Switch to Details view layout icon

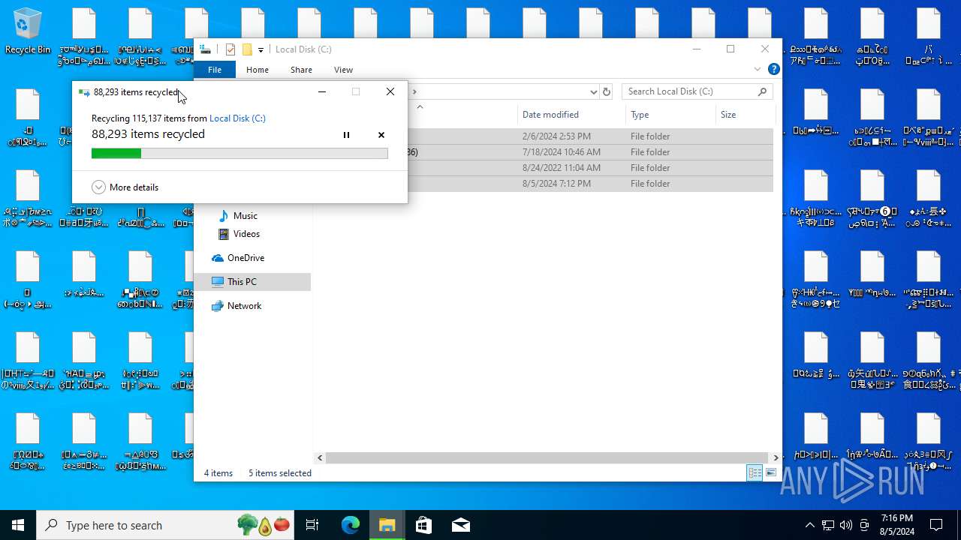[x=755, y=472]
